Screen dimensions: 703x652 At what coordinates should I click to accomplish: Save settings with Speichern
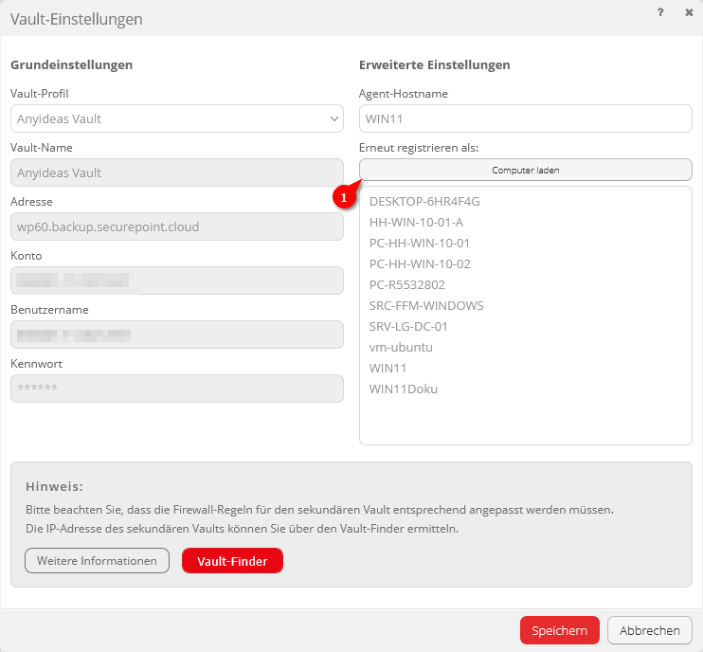tap(559, 630)
